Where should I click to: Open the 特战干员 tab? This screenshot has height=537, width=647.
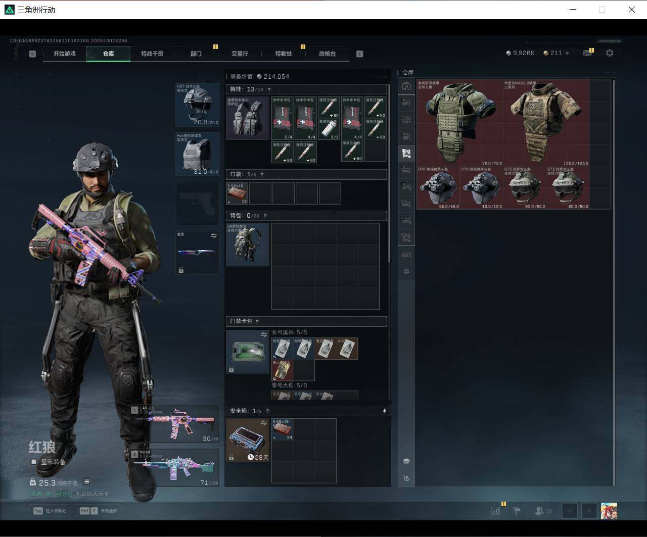coord(152,54)
